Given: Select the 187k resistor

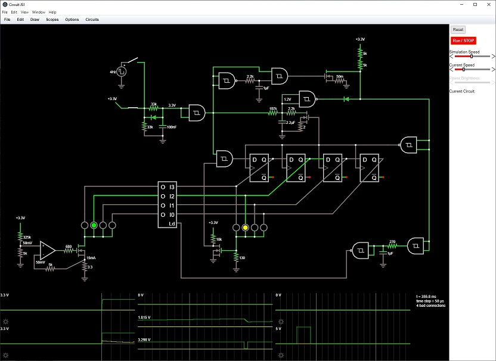Looking at the screenshot, I should (x=273, y=113).
